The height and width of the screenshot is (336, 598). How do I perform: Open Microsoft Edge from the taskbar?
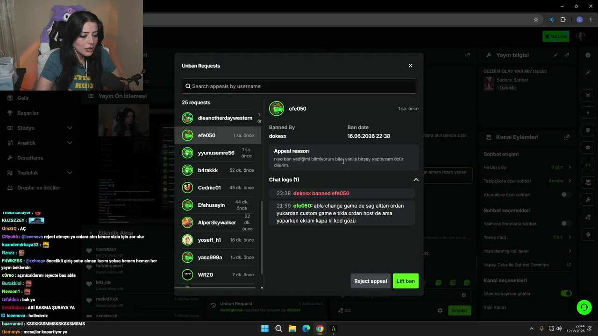pyautogui.click(x=306, y=329)
